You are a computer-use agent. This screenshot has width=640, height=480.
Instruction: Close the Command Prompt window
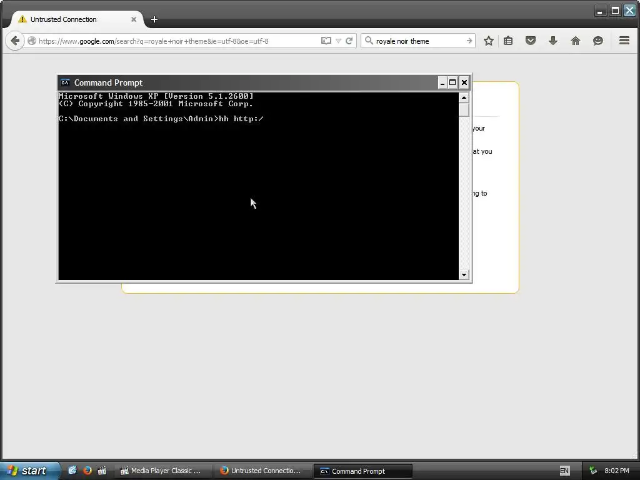(464, 83)
